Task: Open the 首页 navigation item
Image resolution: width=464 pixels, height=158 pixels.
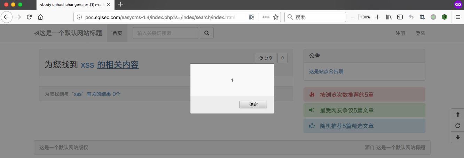Action: click(117, 33)
